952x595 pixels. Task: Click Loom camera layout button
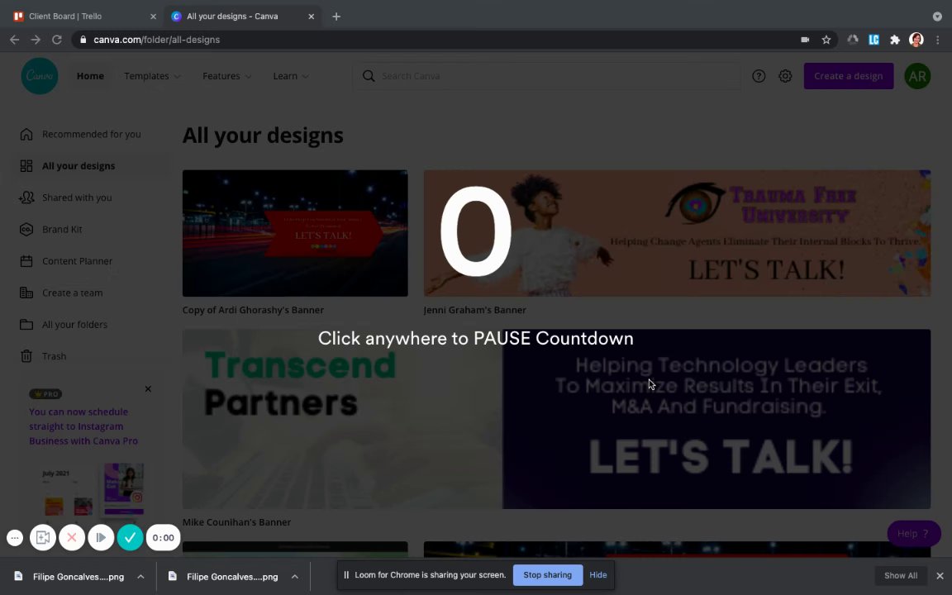[42, 537]
